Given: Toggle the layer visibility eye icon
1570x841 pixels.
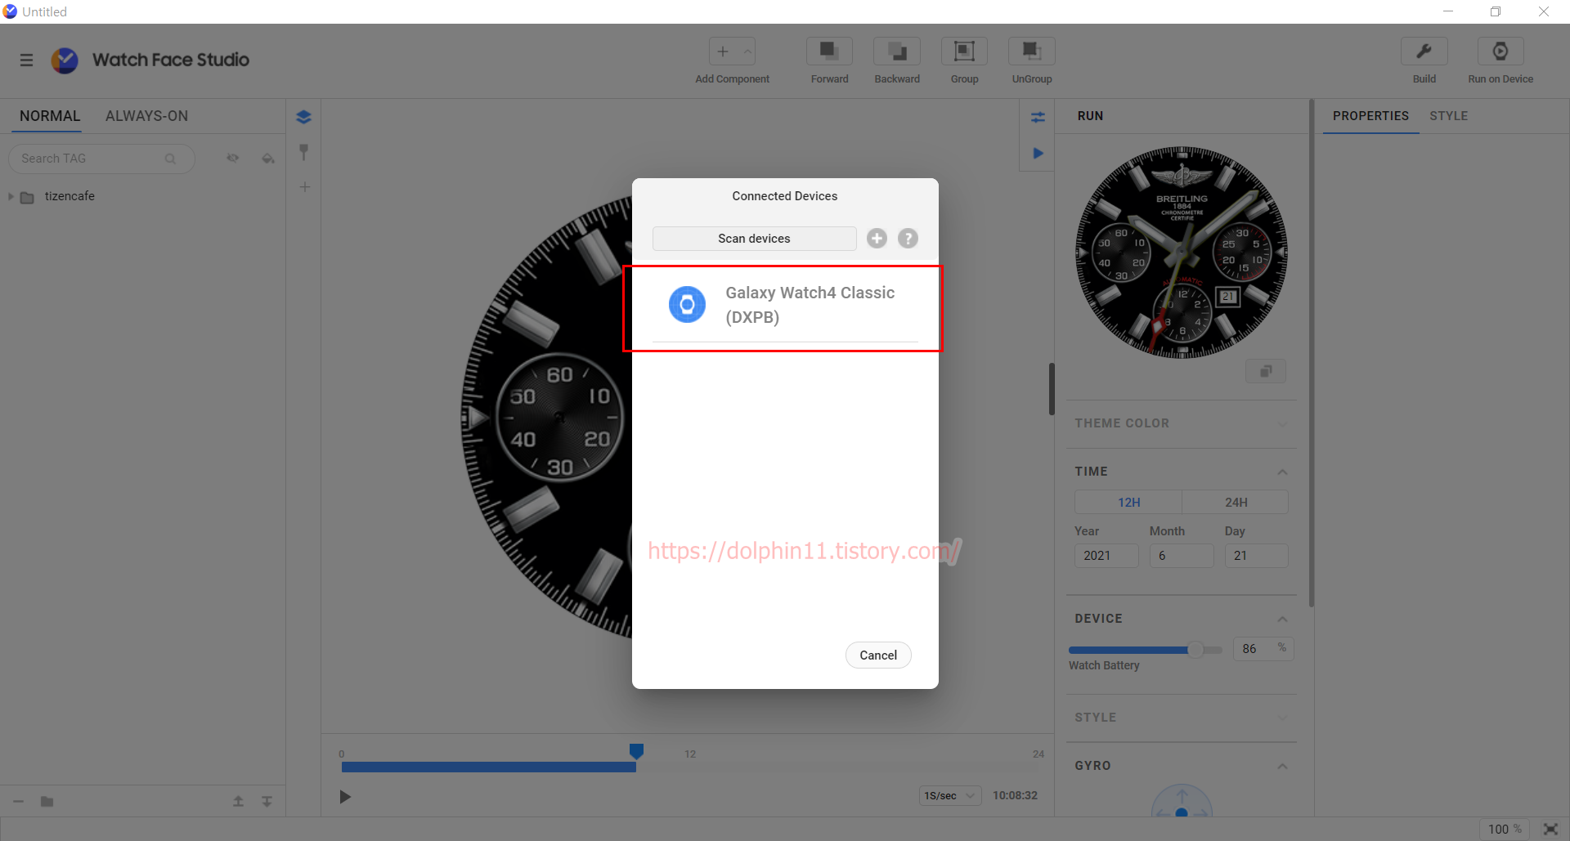Looking at the screenshot, I should (x=233, y=159).
